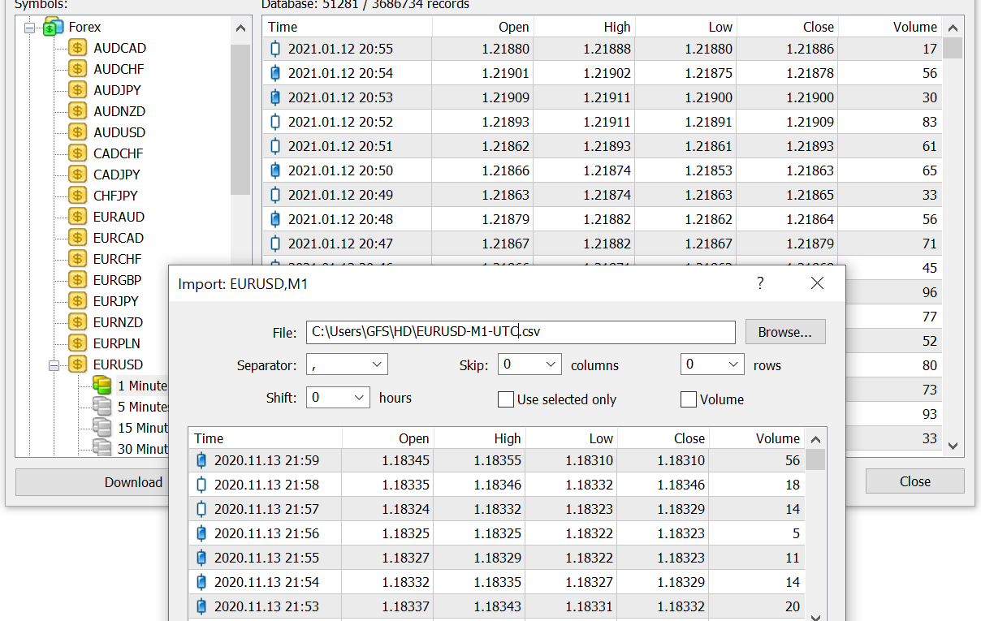Click candle icon of 2020.11.13 21:55 row
Image resolution: width=981 pixels, height=621 pixels.
[201, 558]
